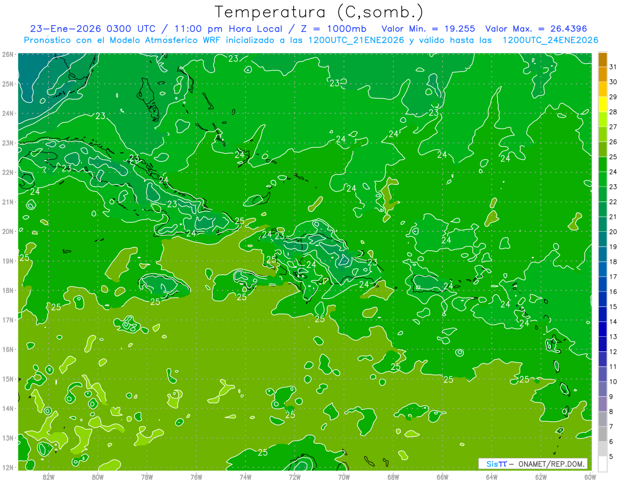Click the '26N' latitude axis label
The height and width of the screenshot is (484, 627).
coord(7,54)
